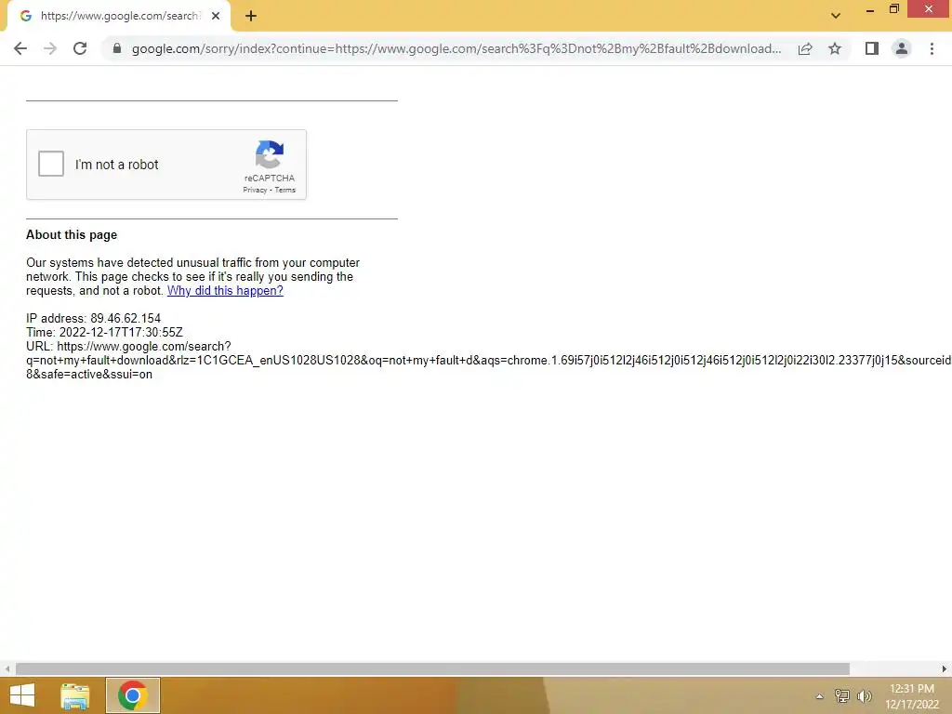This screenshot has width=952, height=714.
Task: Open the Chrome three-dot menu
Action: click(932, 48)
